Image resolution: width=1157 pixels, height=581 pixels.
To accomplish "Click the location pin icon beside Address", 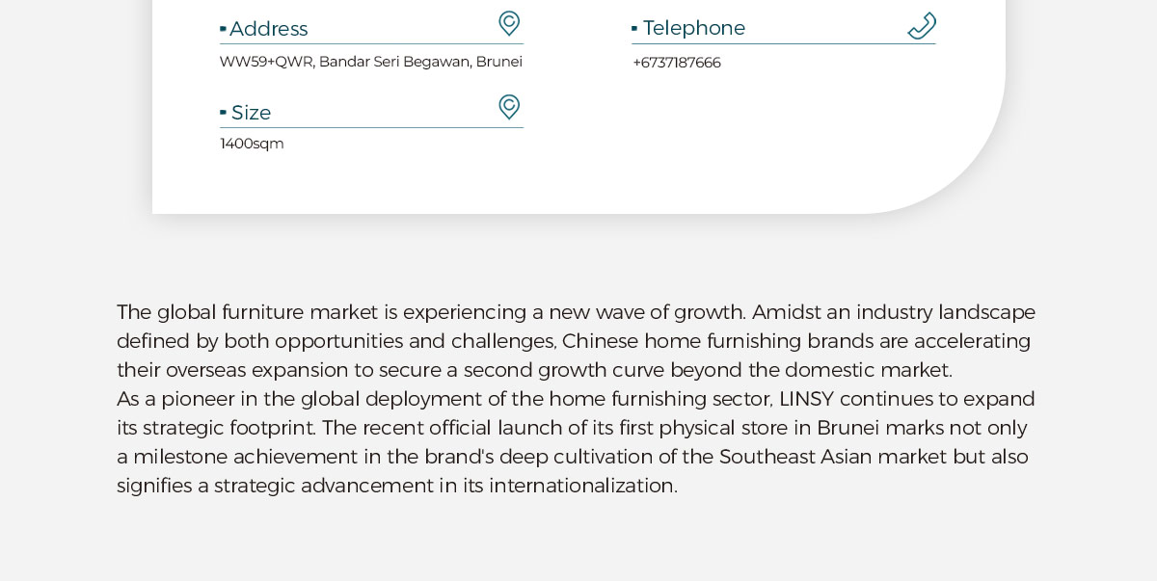I will [509, 23].
